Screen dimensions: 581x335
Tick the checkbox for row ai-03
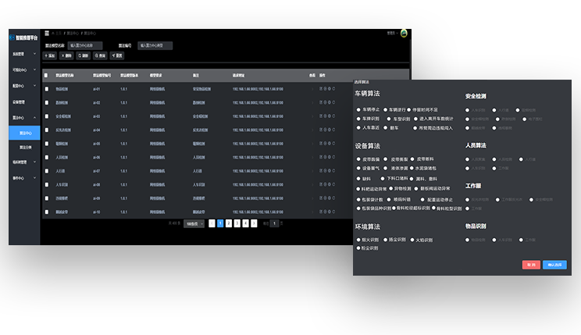point(46,116)
